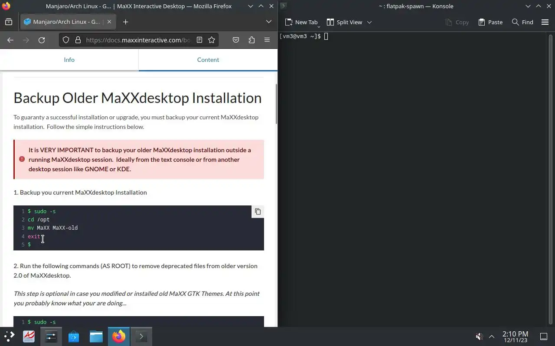Screen dimensions: 555x346
Task: Open tracking protection shield in address bar
Action: tap(66, 40)
